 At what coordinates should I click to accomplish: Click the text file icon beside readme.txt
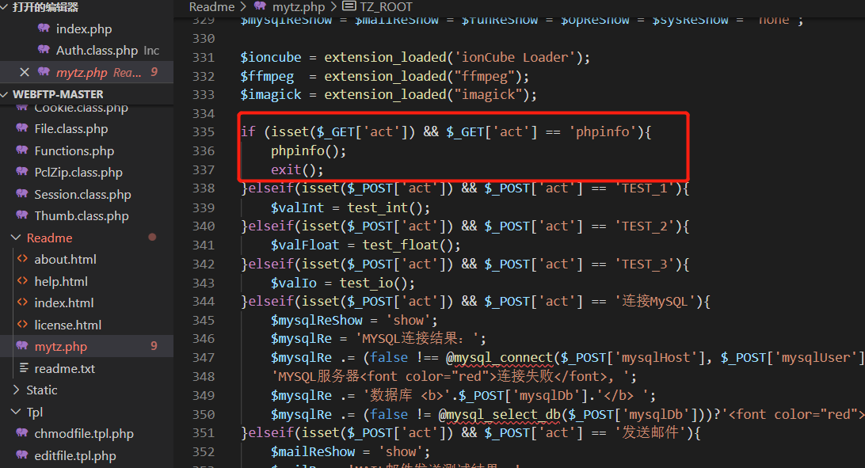tap(22, 368)
